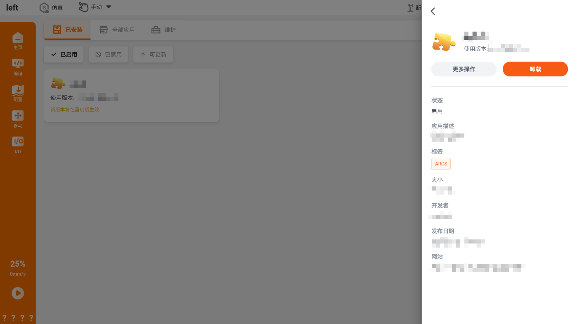Switch to the 维护 maintenance tab
Viewport: 577px width, 324px height.
pyautogui.click(x=164, y=30)
